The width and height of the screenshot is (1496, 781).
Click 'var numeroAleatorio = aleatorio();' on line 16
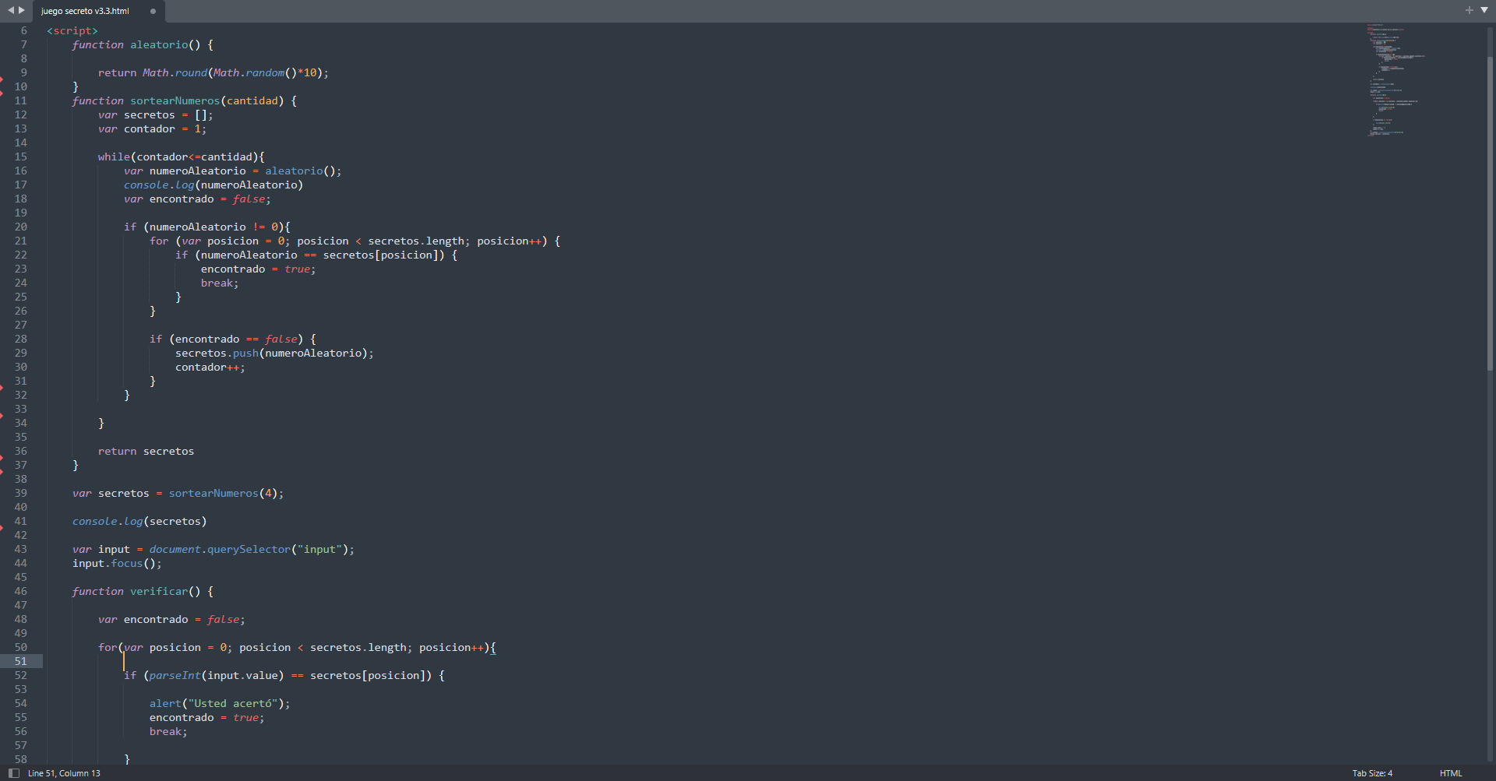point(232,171)
